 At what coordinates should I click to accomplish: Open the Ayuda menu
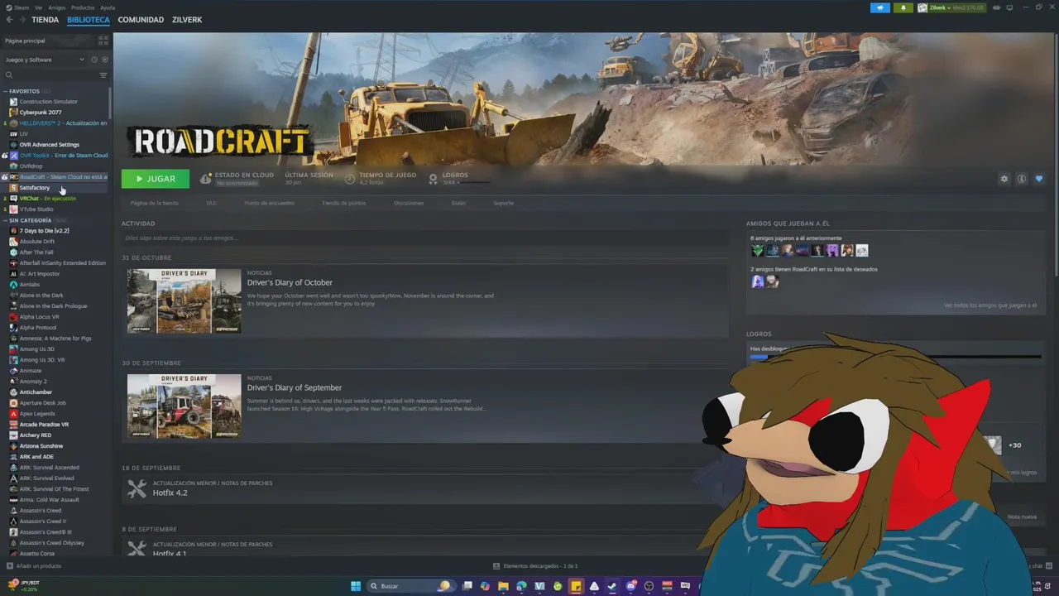tap(108, 7)
